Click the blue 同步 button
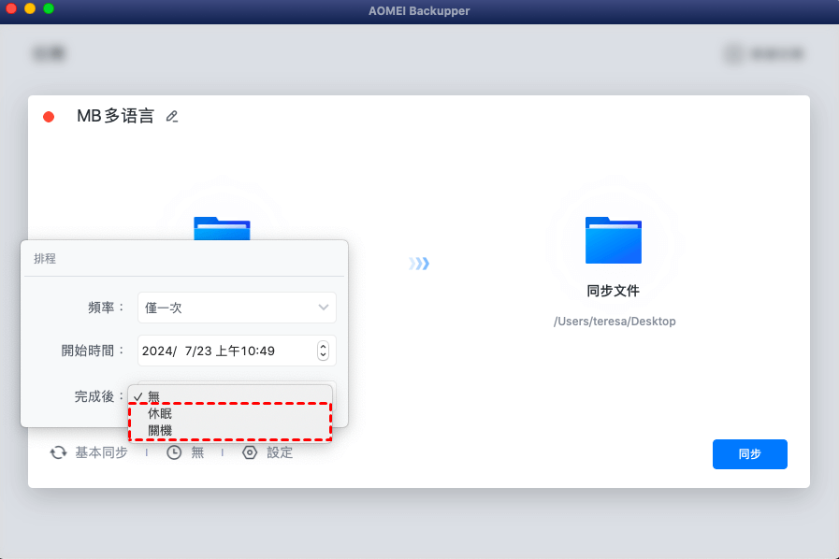 click(x=749, y=454)
